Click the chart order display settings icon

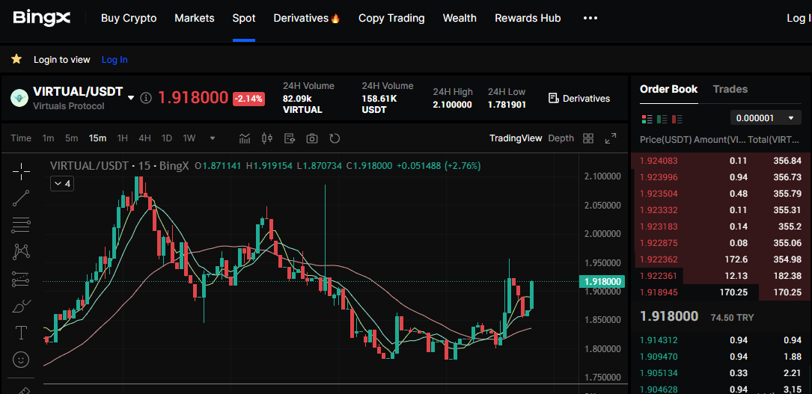[290, 138]
